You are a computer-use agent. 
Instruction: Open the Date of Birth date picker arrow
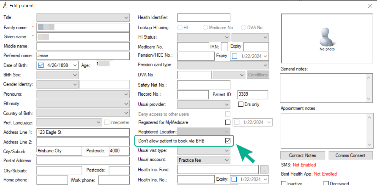[x=75, y=65]
